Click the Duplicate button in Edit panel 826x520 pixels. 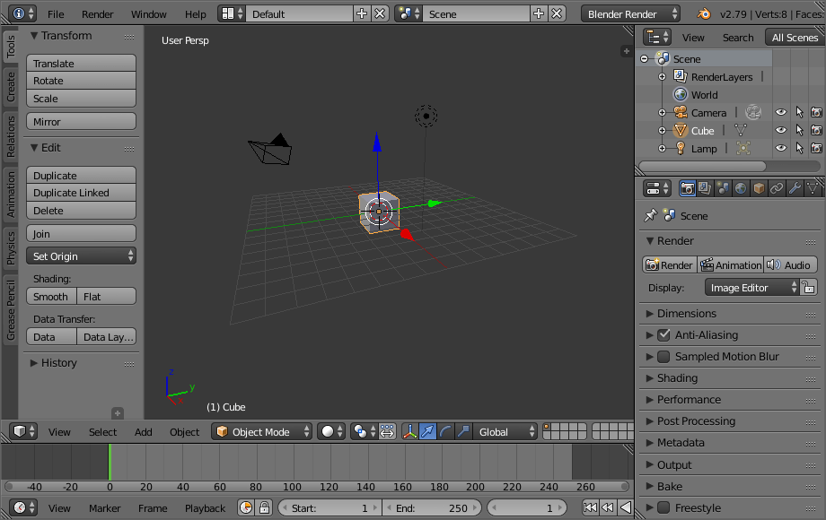81,175
